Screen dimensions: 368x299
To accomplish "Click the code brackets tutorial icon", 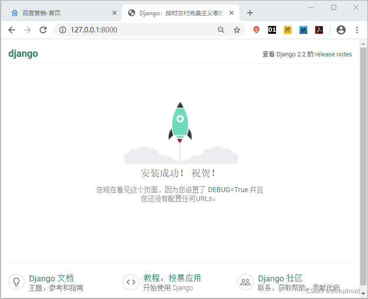I will click(x=131, y=282).
